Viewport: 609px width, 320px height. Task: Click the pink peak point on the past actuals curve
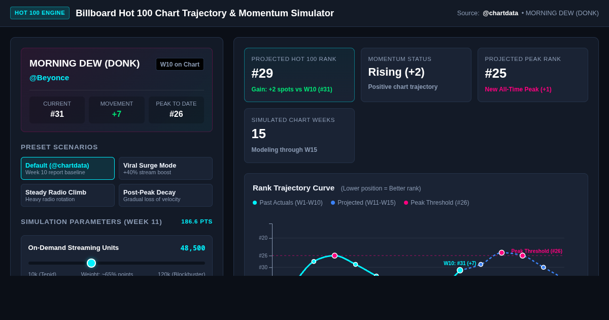pos(334,255)
